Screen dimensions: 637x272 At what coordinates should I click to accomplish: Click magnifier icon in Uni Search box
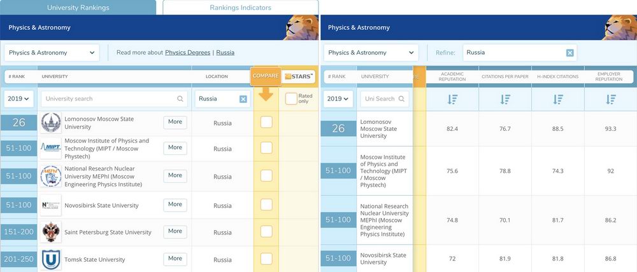[x=401, y=99]
